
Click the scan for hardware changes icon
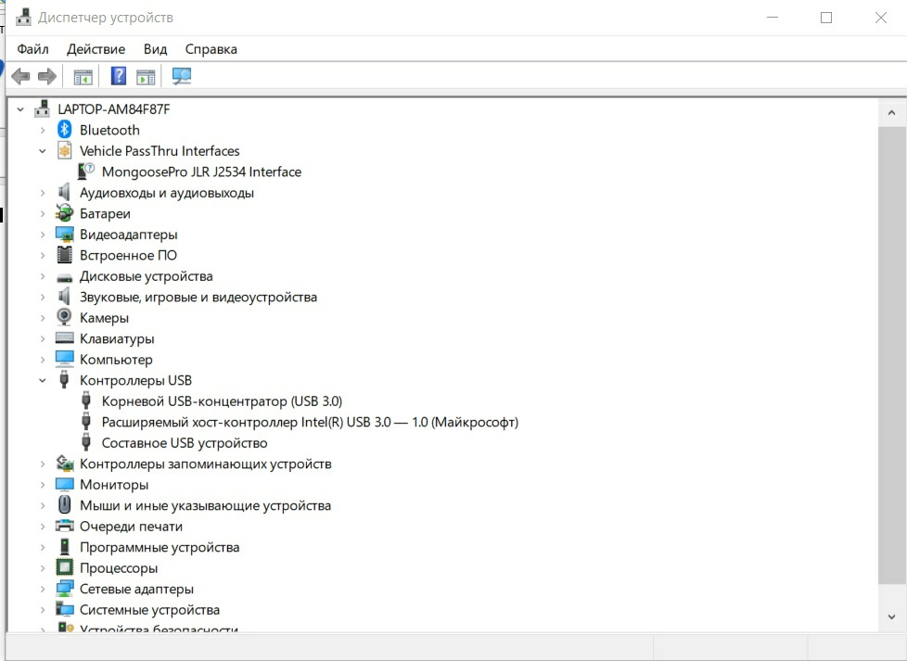[181, 76]
